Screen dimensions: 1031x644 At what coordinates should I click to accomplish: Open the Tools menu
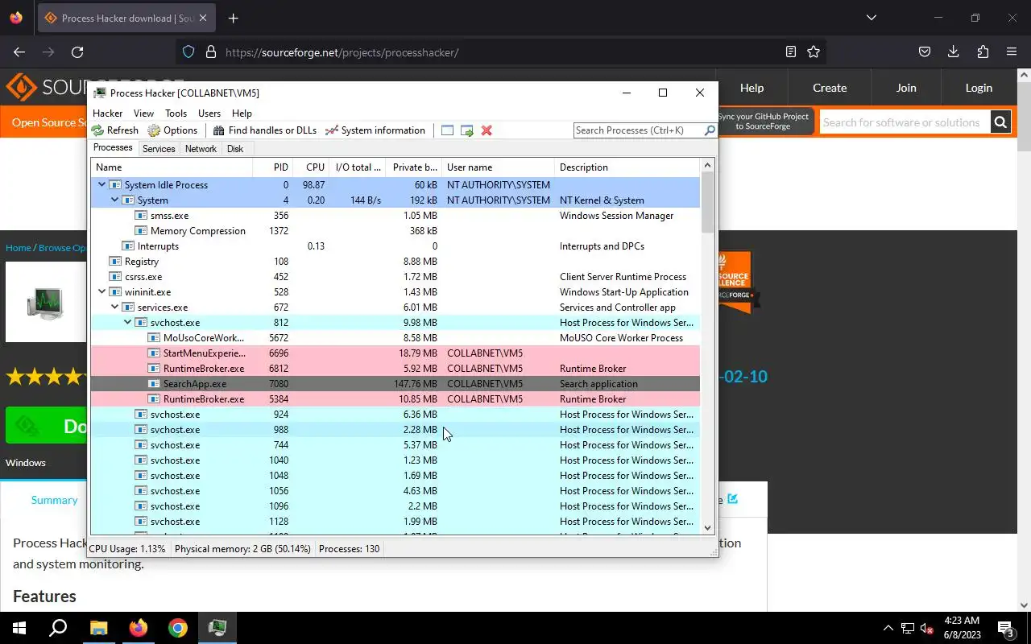[176, 114]
